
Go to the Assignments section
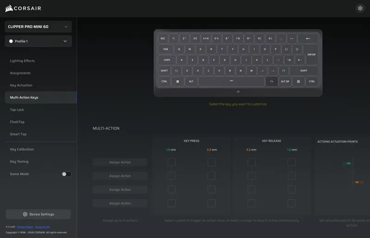[x=20, y=73]
